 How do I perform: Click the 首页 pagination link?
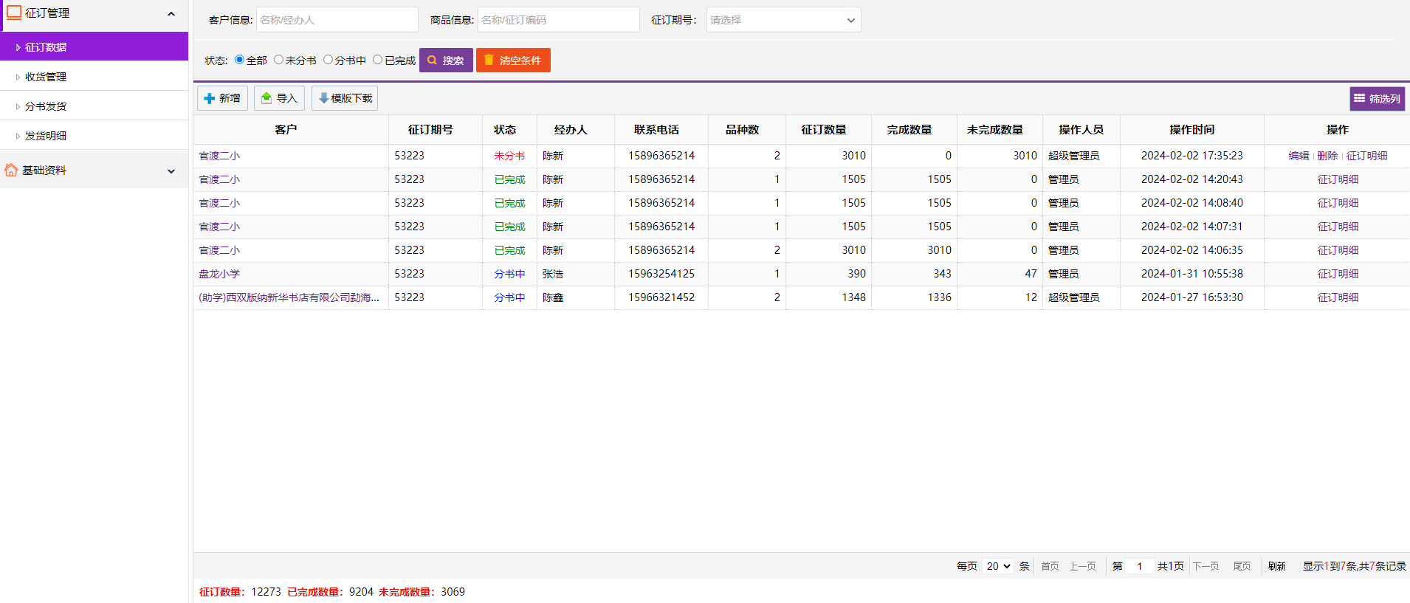[x=1050, y=566]
